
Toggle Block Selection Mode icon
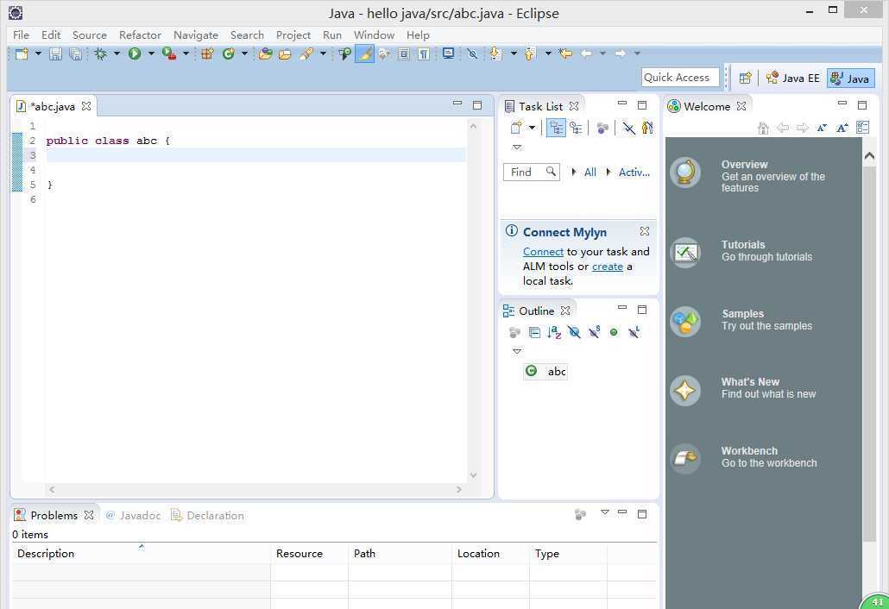tap(404, 53)
